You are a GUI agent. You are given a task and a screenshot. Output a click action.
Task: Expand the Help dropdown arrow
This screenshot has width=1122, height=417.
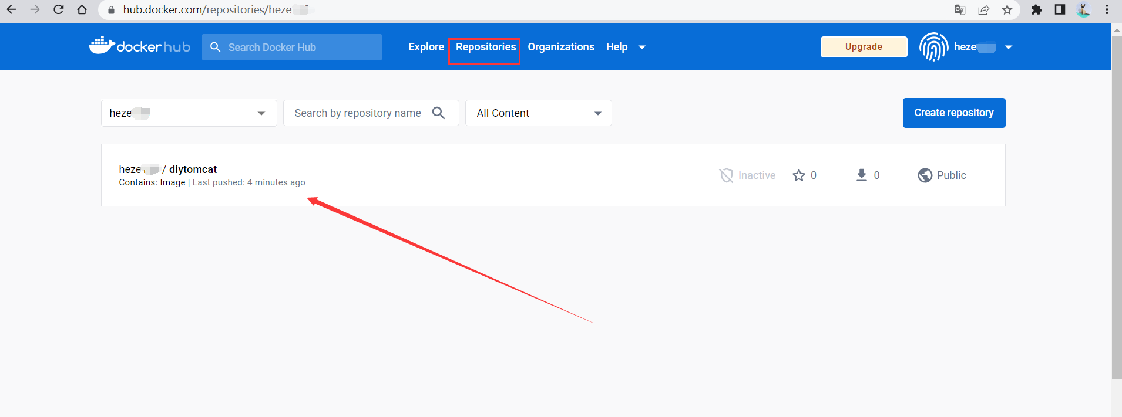[642, 47]
